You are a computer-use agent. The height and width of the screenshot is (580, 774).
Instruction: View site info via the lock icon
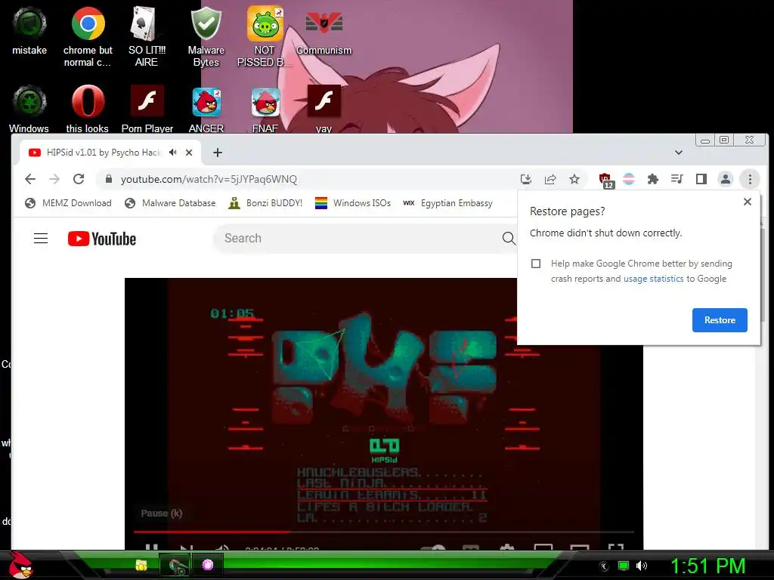[109, 179]
